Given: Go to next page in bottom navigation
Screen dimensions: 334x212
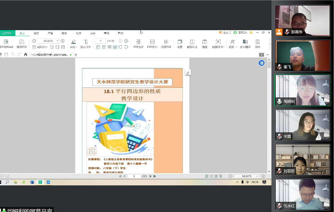Looking at the screenshot, I should (151, 176).
